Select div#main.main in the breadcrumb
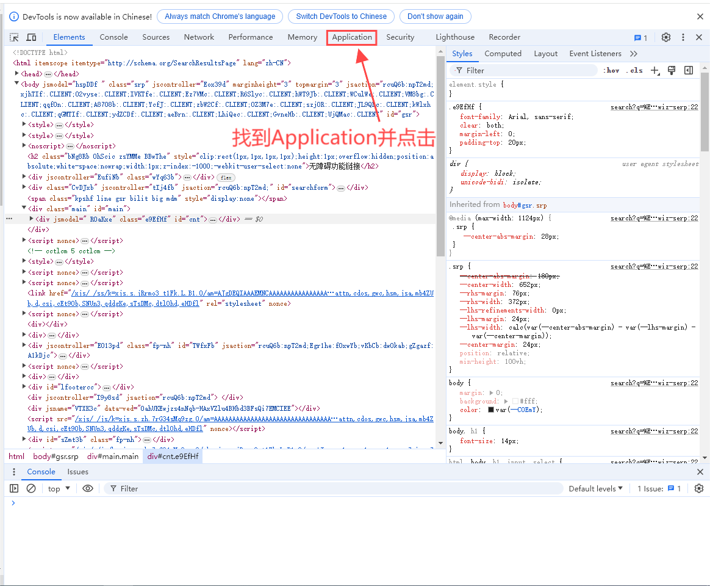710x586 pixels. (113, 457)
